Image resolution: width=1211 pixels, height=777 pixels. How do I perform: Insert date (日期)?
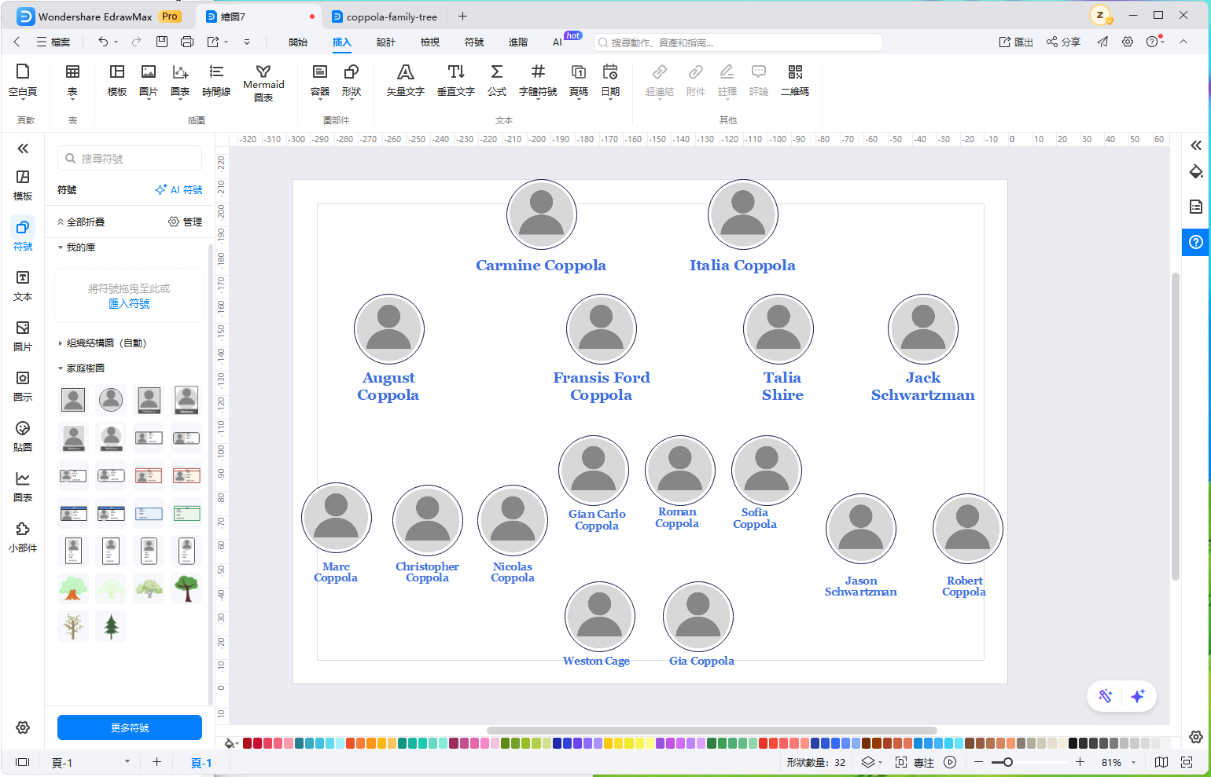point(610,81)
